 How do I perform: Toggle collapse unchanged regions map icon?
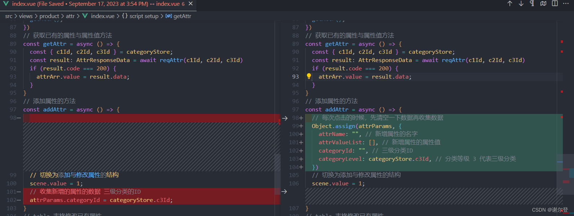point(543,4)
